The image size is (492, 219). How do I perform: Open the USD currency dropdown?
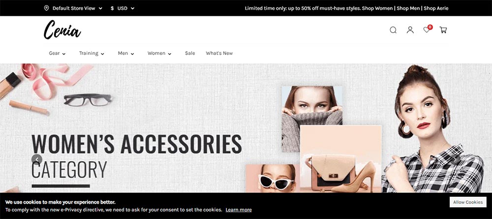(x=123, y=8)
